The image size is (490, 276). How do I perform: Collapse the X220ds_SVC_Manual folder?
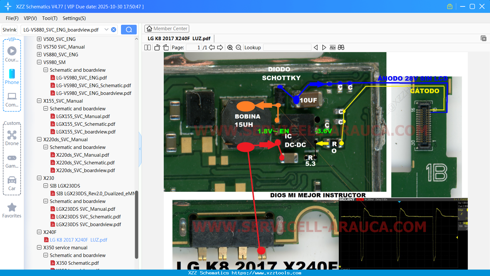tap(39, 140)
